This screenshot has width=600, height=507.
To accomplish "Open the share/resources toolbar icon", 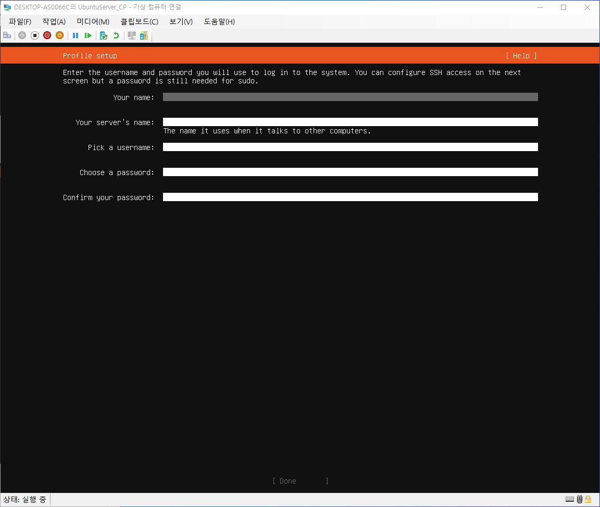I will [x=144, y=35].
